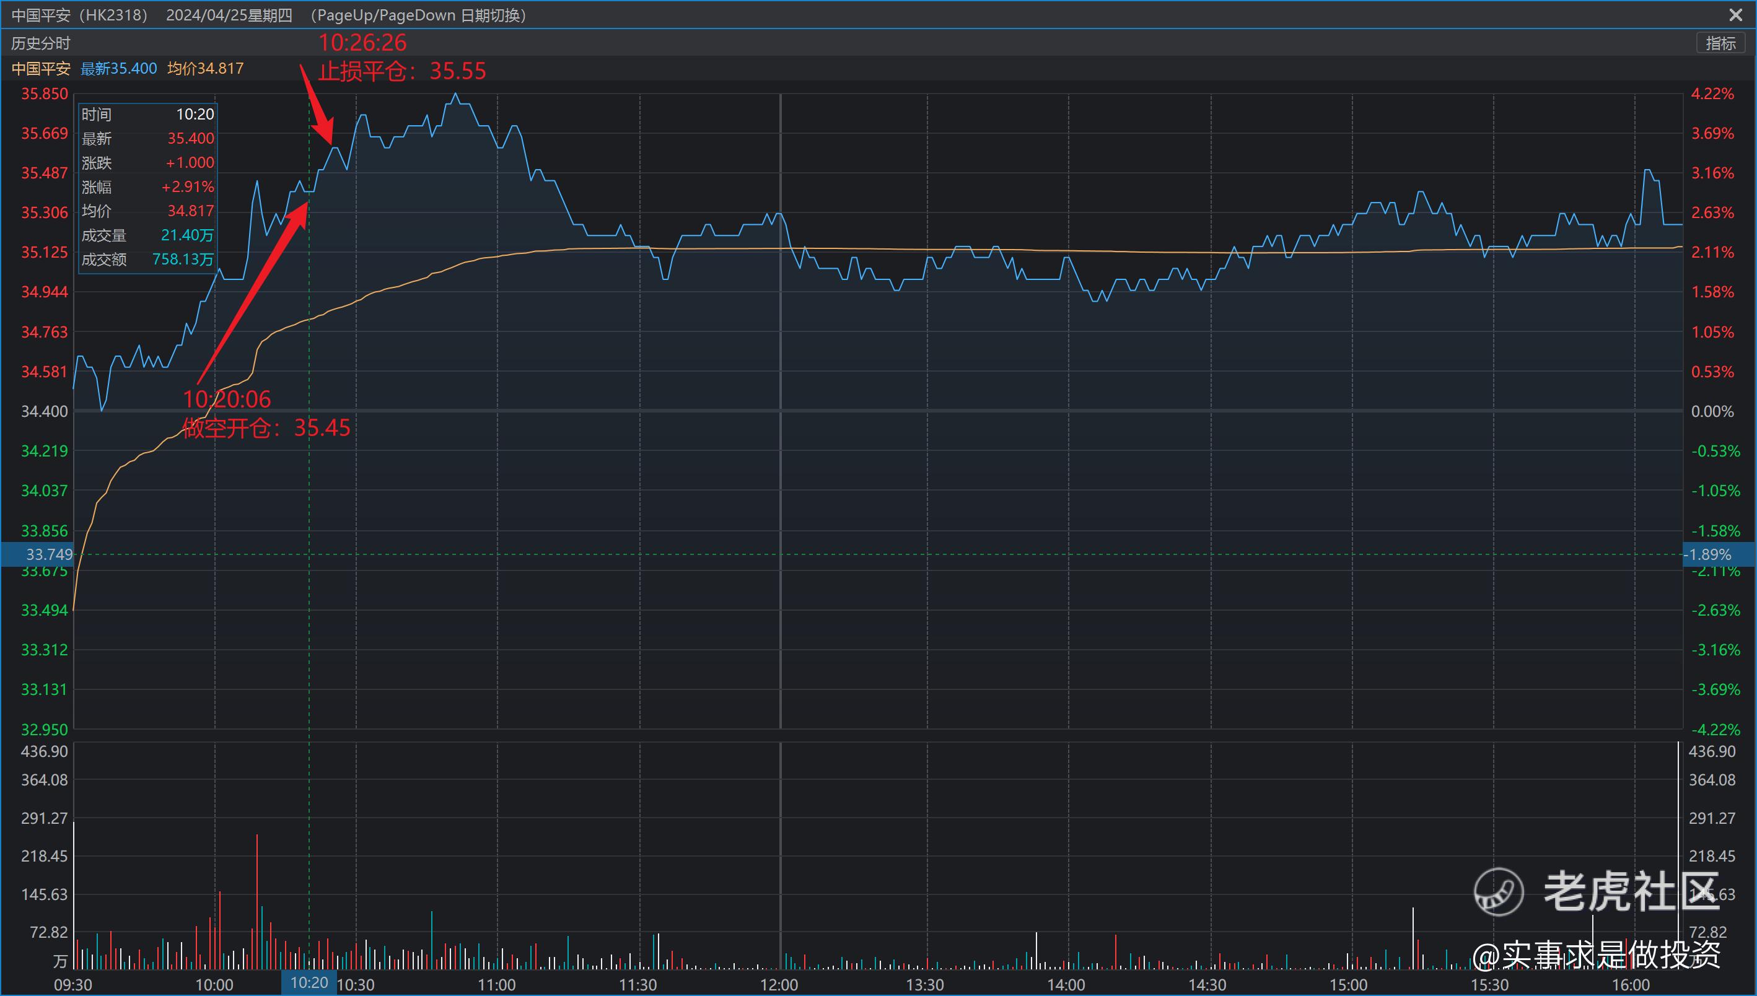Click the 16:00 time axis label
The width and height of the screenshot is (1757, 996).
(1631, 985)
